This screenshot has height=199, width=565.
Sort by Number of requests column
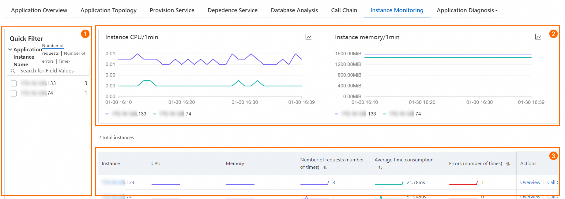coord(325,168)
